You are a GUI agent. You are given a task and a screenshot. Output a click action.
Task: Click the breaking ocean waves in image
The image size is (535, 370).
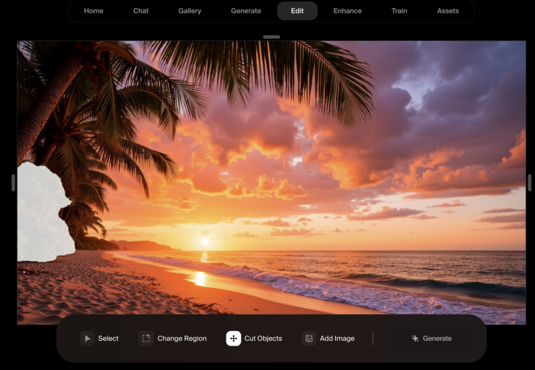[x=307, y=285]
